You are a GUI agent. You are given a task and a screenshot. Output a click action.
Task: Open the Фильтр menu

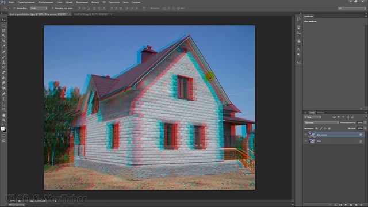tap(95, 2)
